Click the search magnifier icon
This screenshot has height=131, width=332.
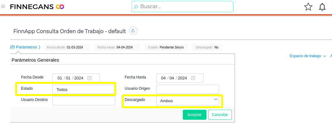[x=136, y=7]
